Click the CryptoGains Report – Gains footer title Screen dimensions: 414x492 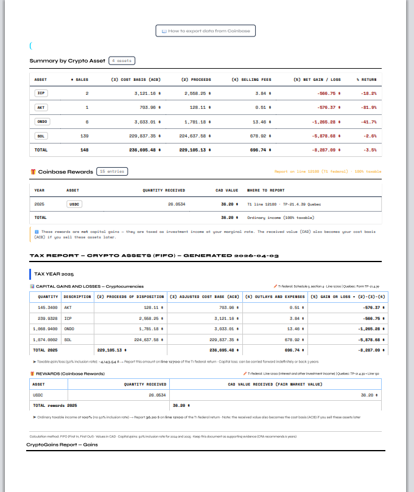point(62,445)
